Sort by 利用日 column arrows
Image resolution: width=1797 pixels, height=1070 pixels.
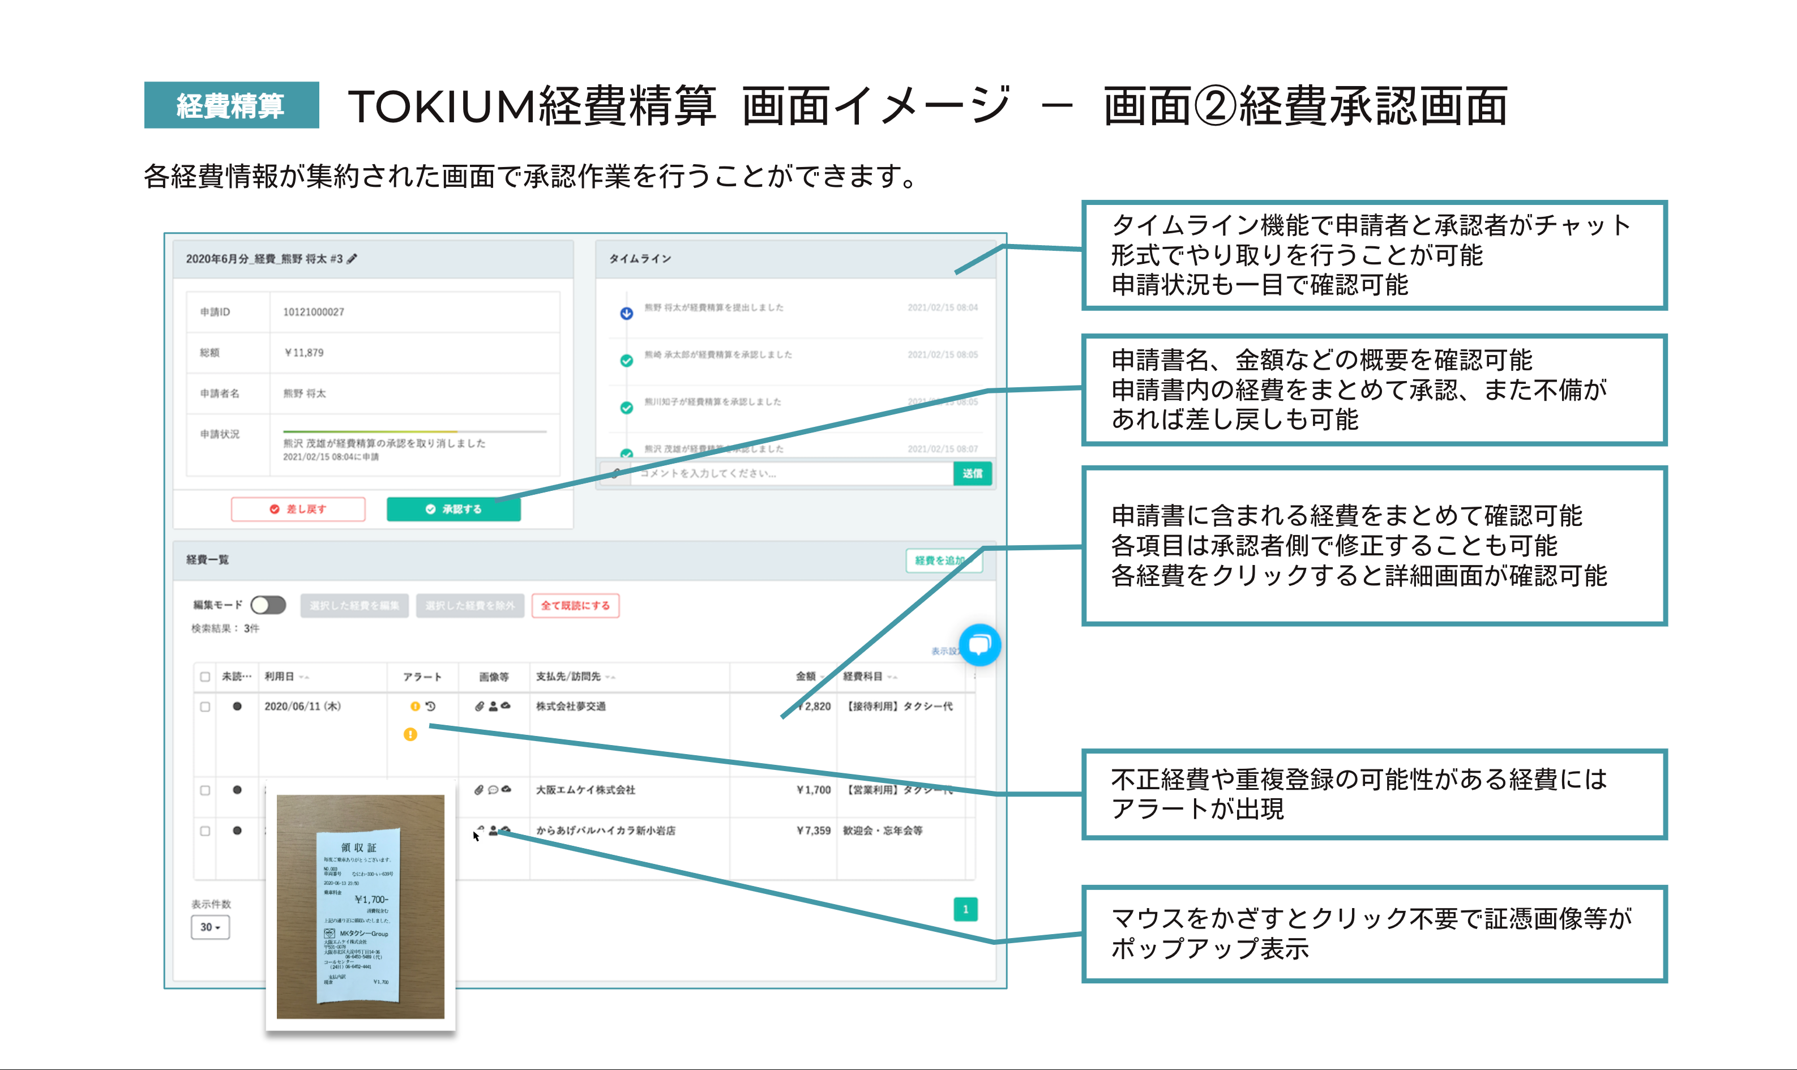coord(304,677)
